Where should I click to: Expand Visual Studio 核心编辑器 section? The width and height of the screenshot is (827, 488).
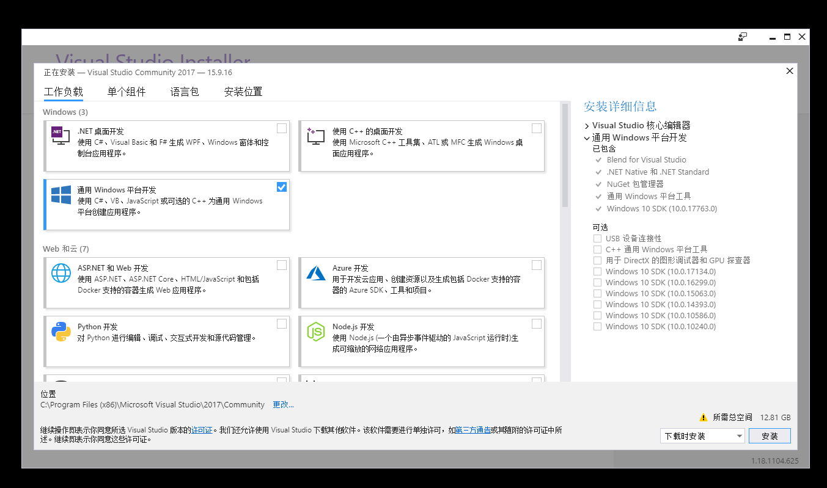pyautogui.click(x=587, y=126)
